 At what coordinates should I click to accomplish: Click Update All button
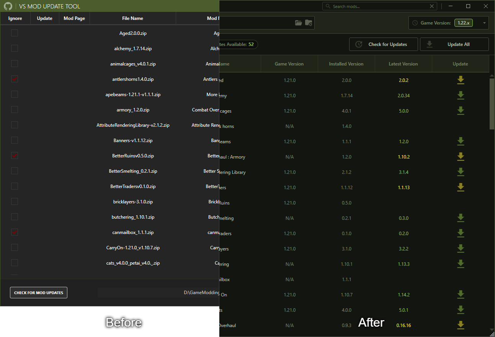(454, 44)
